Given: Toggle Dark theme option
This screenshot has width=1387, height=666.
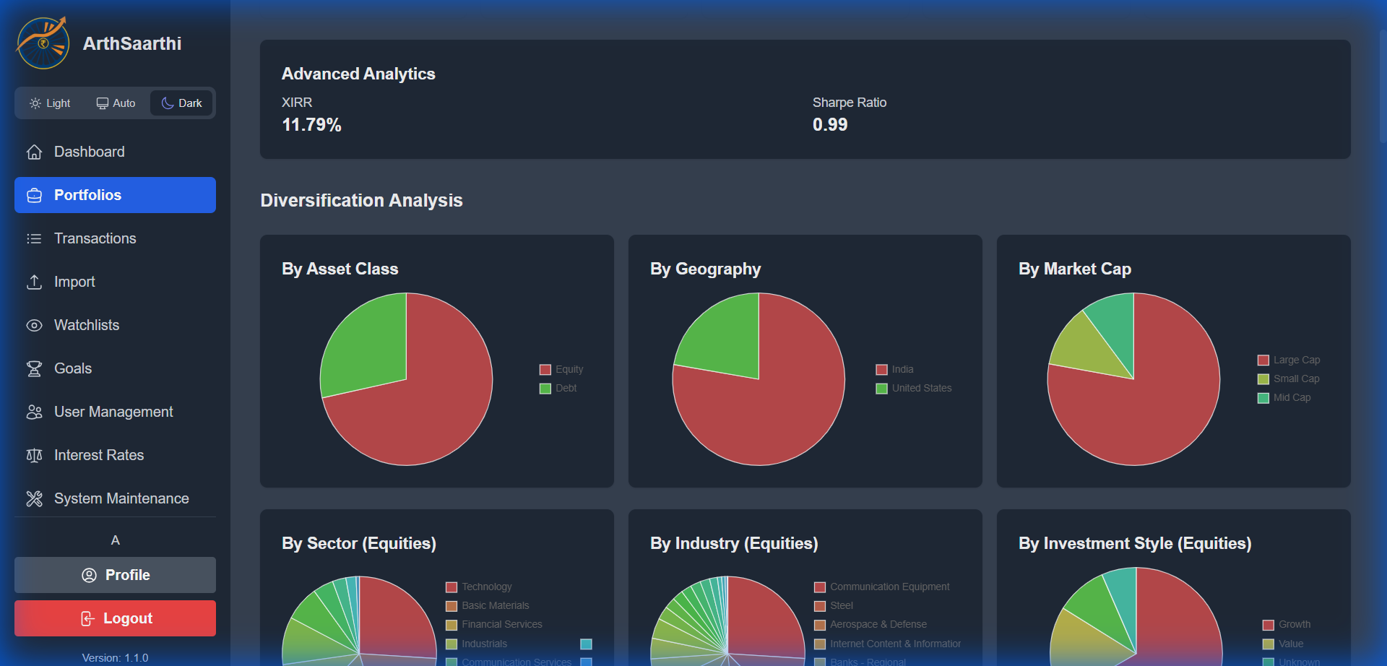Looking at the screenshot, I should [x=181, y=103].
